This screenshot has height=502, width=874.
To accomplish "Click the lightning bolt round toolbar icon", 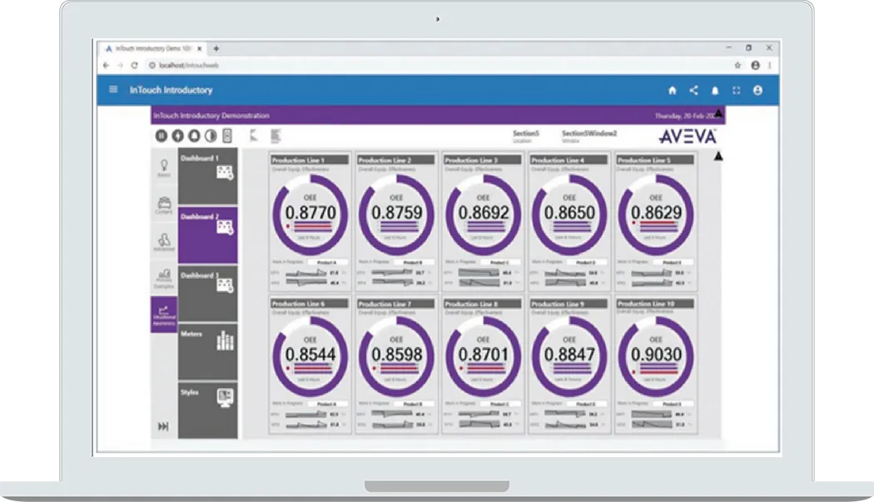I will tap(178, 136).
